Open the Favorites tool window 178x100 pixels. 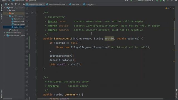1,94
